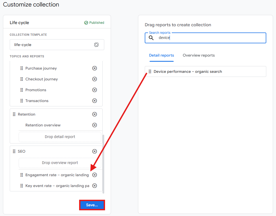
Task: Click the unlink template icon beside life-cycle
Action: 96,45
